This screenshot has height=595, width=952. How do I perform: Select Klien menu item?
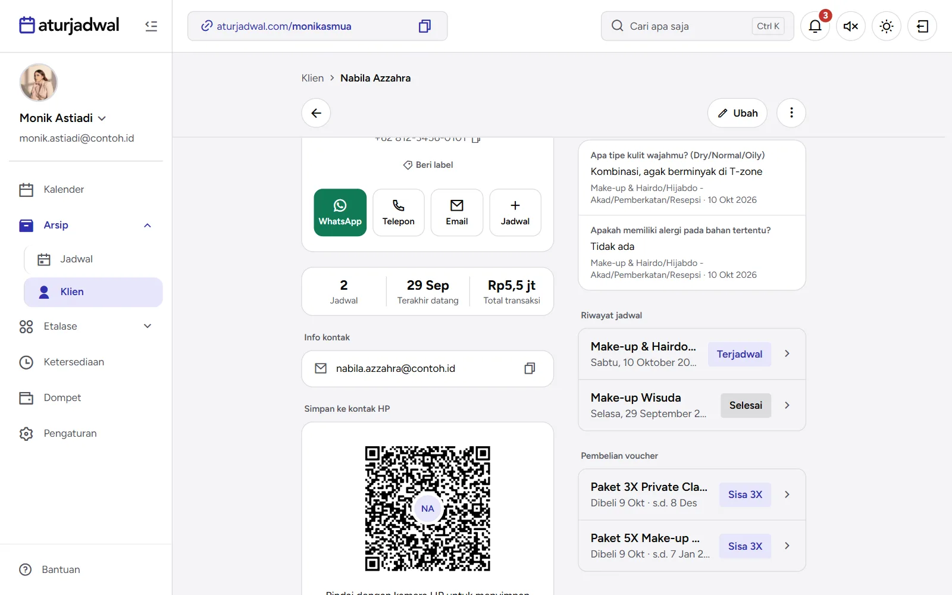(x=93, y=292)
